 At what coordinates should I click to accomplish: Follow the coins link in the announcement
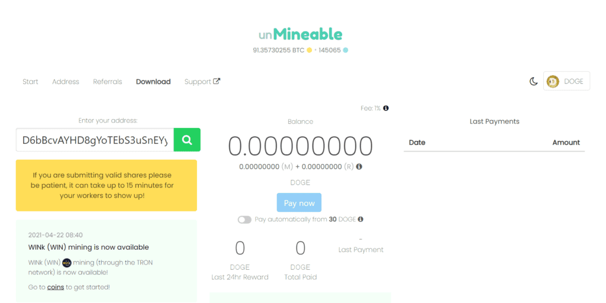56,287
